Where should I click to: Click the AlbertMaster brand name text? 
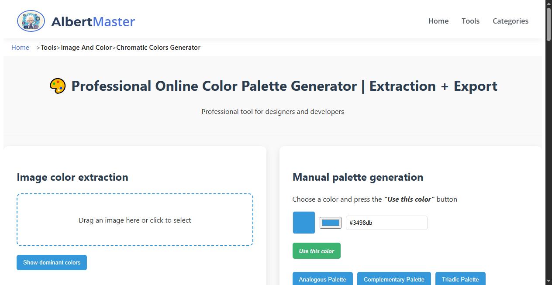(93, 21)
